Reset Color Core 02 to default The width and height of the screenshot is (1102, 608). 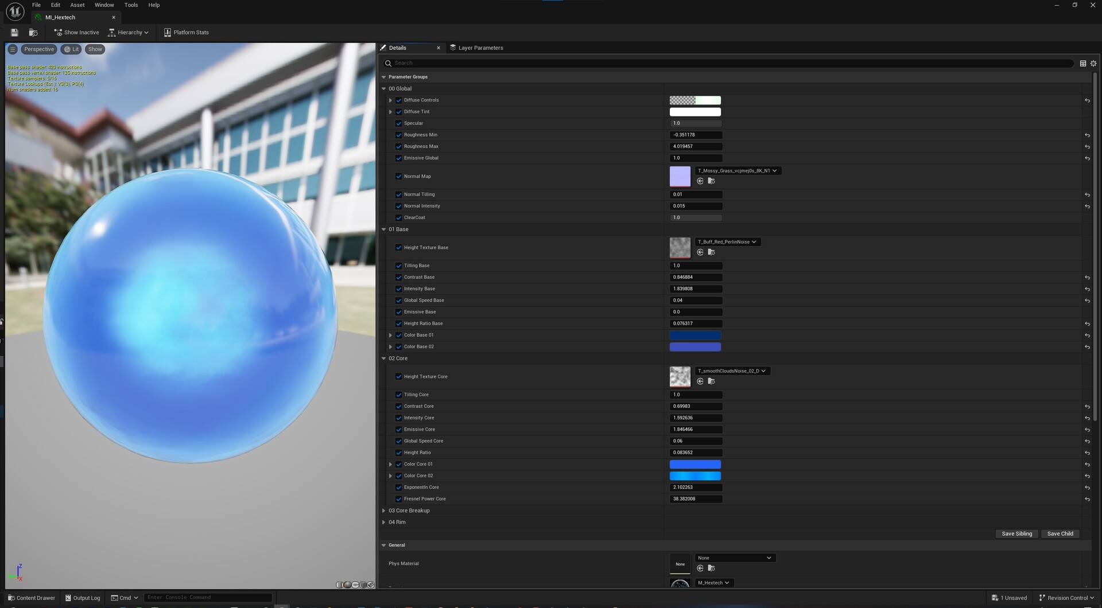click(x=1087, y=476)
